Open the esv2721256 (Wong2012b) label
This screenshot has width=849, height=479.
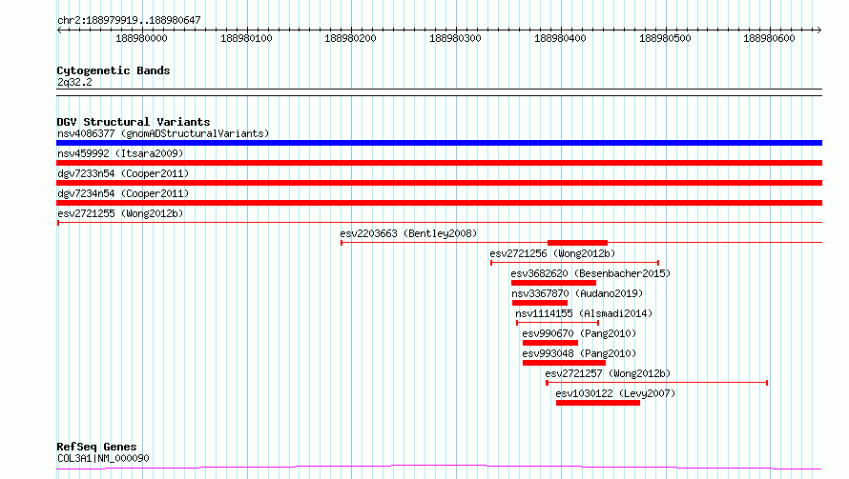pyautogui.click(x=552, y=253)
